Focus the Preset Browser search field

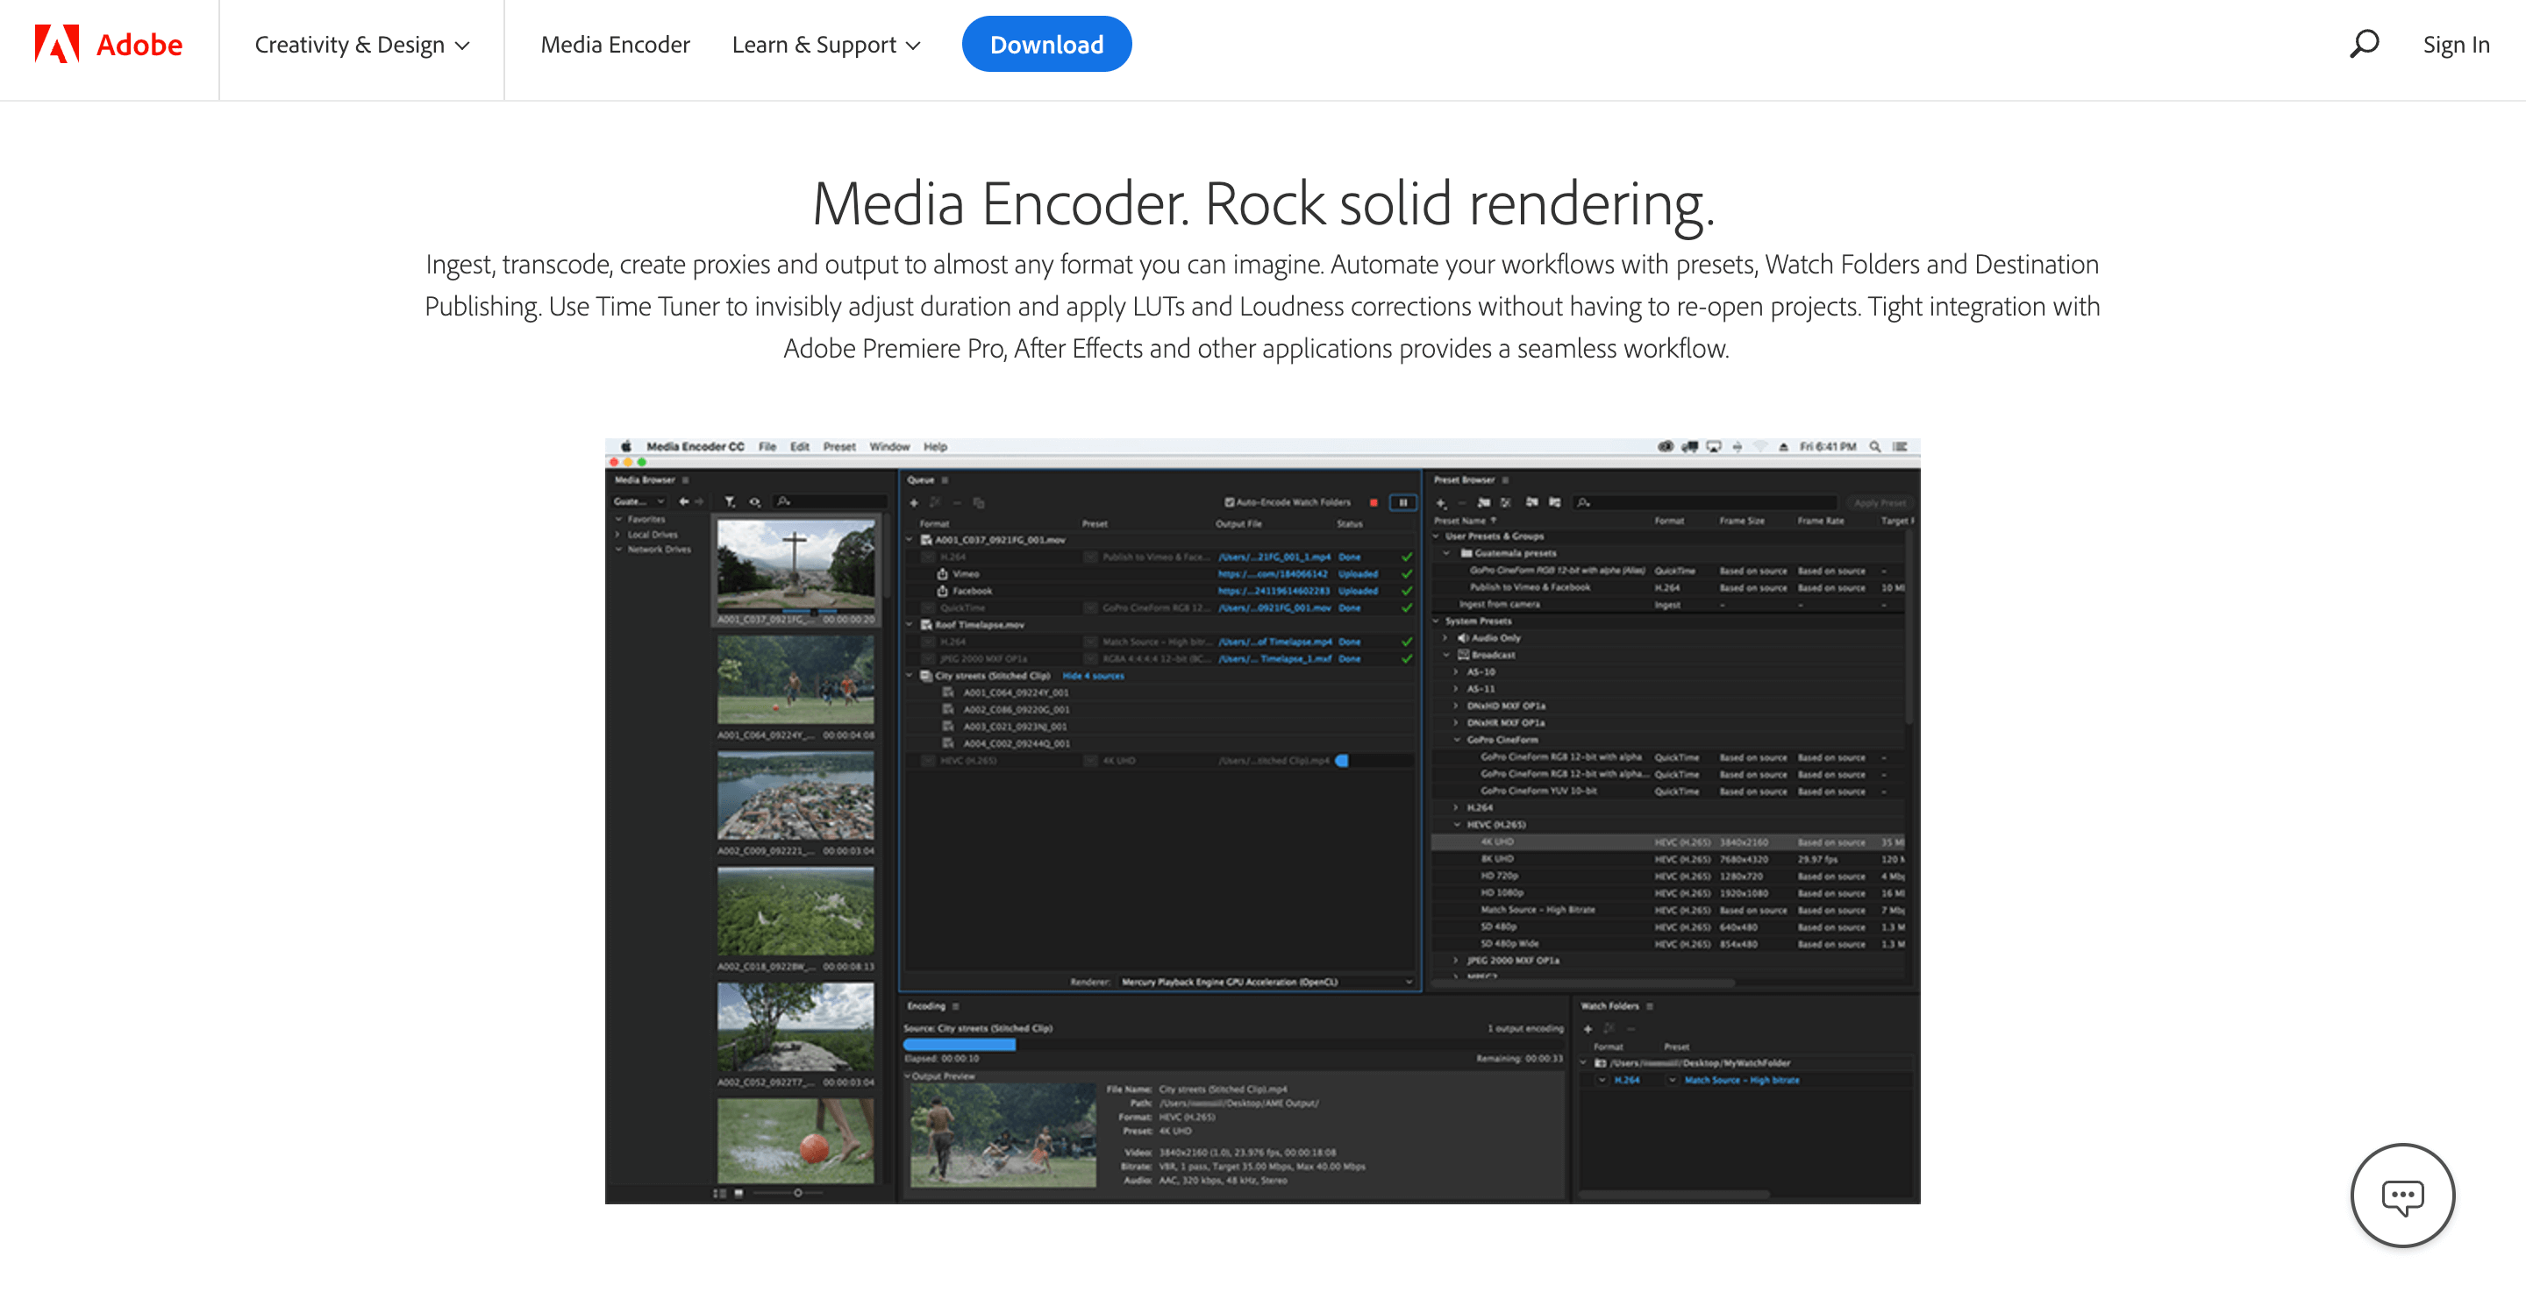[x=1704, y=502]
